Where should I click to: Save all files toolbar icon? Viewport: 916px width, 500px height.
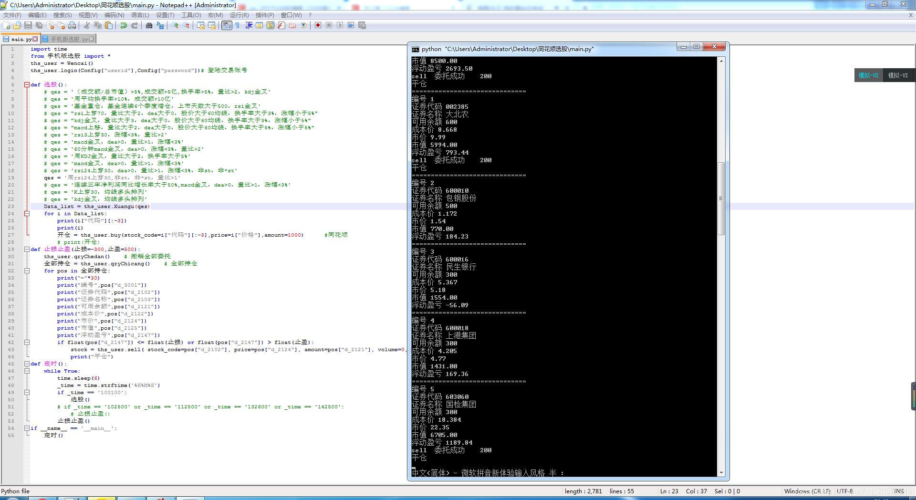pyautogui.click(x=39, y=25)
